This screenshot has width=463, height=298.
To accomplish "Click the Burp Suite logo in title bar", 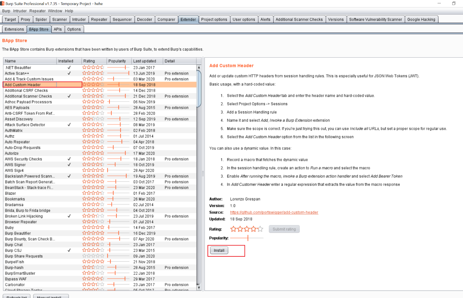I will point(3,4).
